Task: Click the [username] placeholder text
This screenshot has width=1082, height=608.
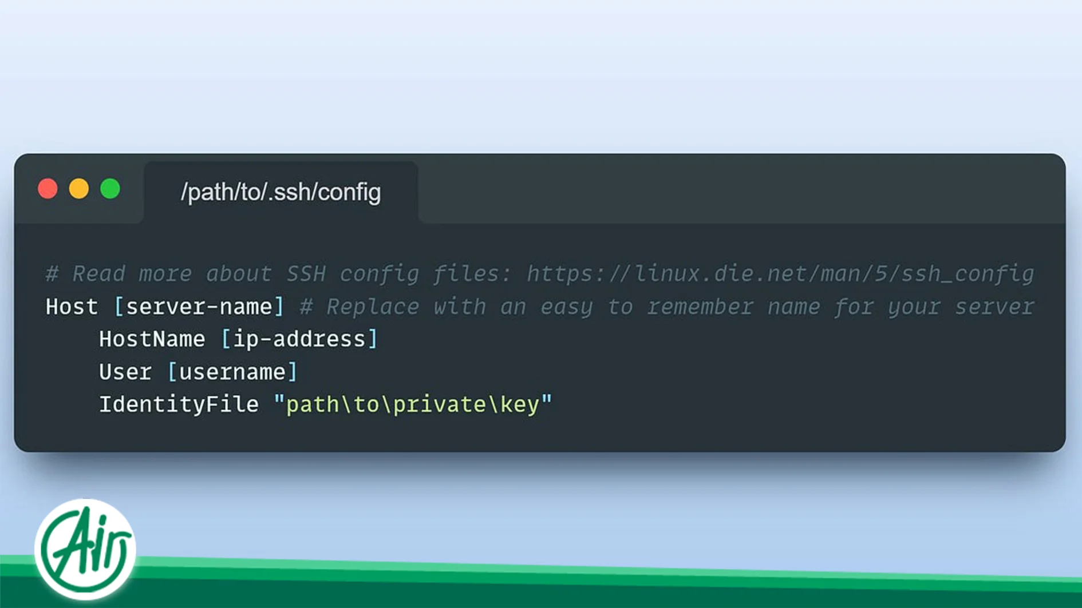Action: (232, 372)
